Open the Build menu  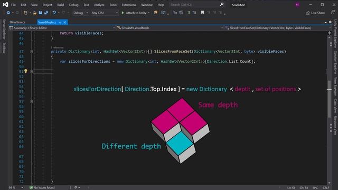click(x=61, y=5)
